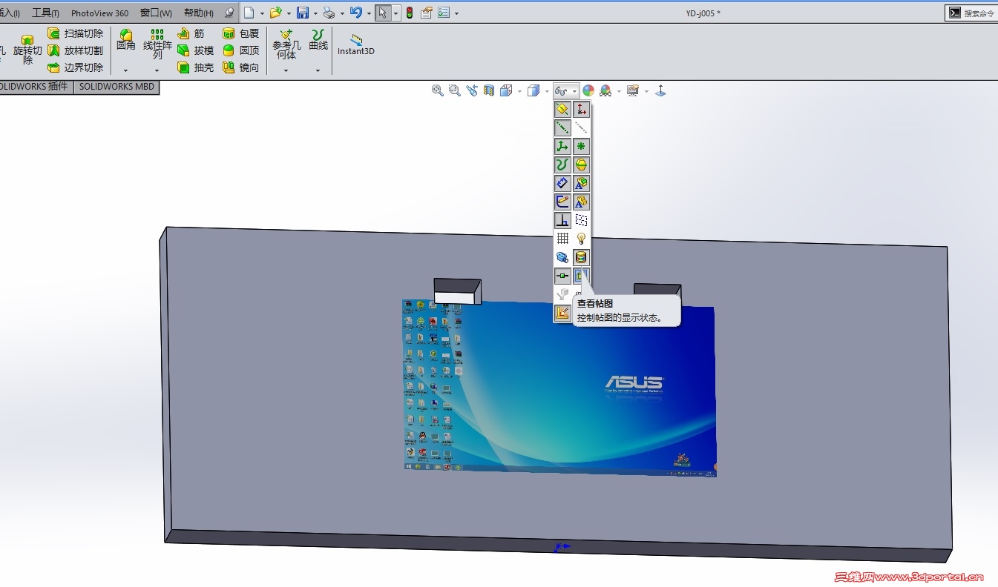Expand the Reference Geometry (参考几何体) dropdown arrow
The height and width of the screenshot is (587, 998).
(x=286, y=70)
